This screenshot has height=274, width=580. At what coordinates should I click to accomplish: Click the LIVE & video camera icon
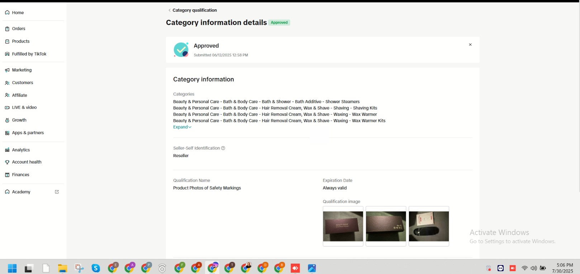7,107
